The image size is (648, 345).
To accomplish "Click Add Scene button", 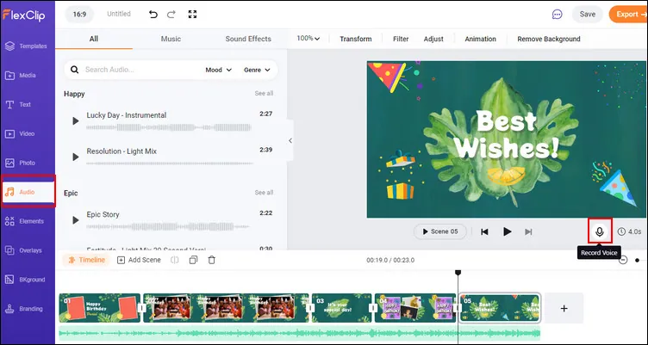I will pos(140,260).
